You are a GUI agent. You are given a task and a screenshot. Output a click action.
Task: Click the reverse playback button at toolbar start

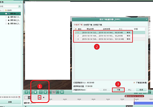coord(27,92)
